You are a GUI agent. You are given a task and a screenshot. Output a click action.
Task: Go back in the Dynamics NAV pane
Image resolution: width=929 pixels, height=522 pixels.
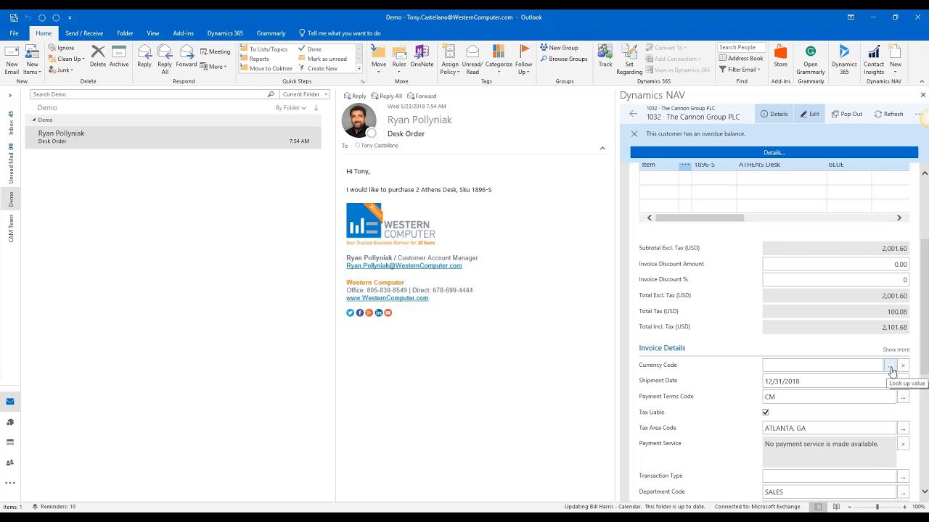pos(633,114)
